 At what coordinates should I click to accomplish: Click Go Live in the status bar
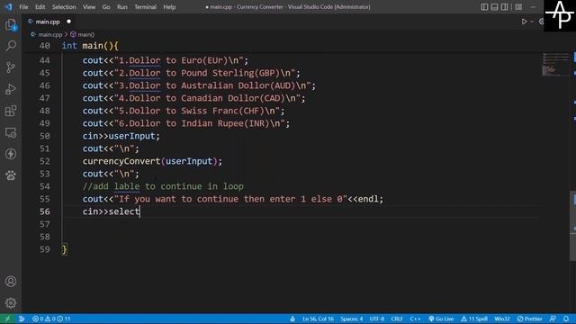(441, 319)
